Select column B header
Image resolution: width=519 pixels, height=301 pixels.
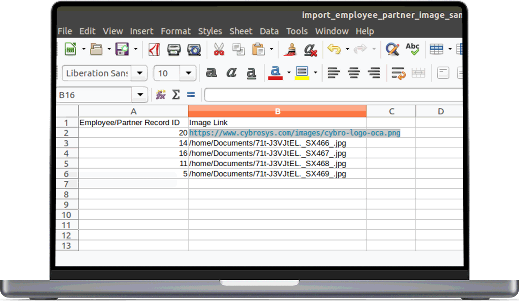(x=277, y=111)
